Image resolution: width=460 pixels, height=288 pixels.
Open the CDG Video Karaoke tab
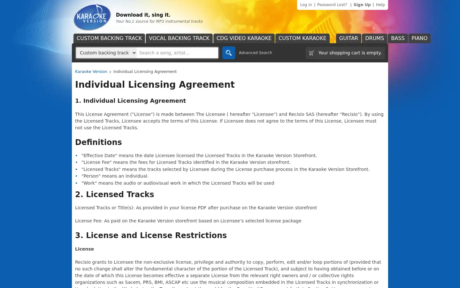coord(244,38)
